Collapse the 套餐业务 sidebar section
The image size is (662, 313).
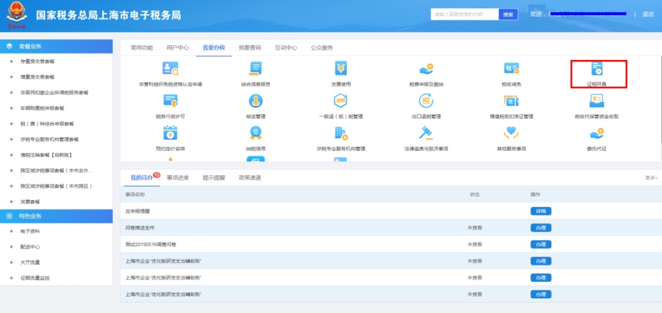56,47
